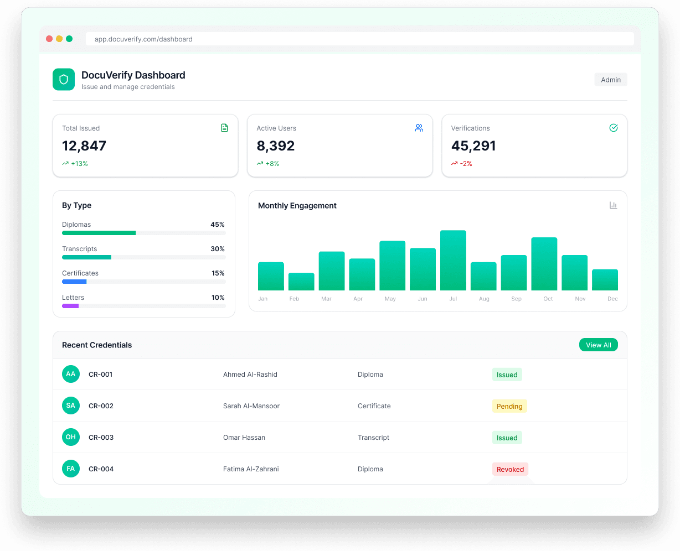The width and height of the screenshot is (680, 551).
Task: Click the users icon in Active Users card
Action: 419,128
